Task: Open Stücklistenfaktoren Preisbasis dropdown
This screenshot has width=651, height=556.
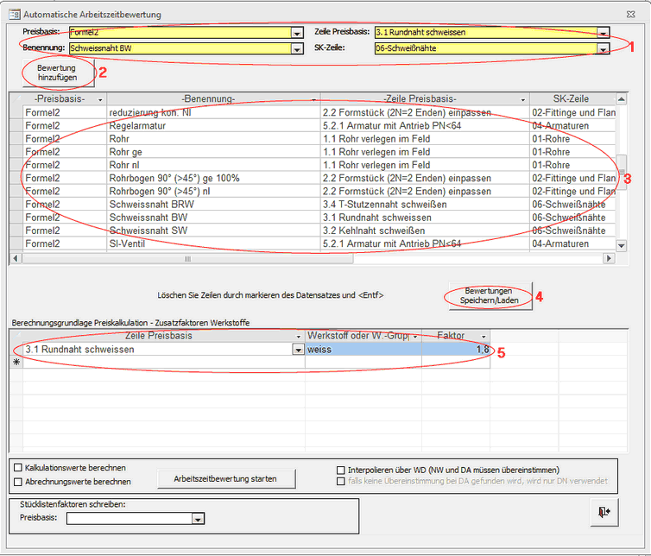Action: coord(199,519)
